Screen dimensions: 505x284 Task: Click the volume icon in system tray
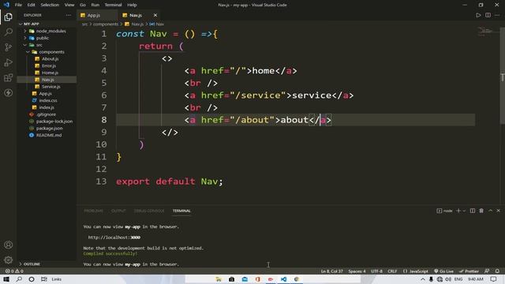[x=448, y=279]
